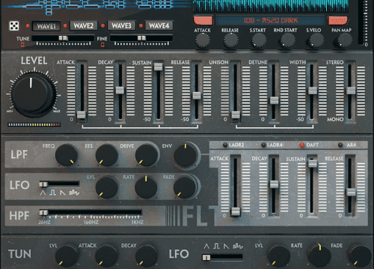Select sawtooth waveform icon in filter LFO

click(x=62, y=193)
